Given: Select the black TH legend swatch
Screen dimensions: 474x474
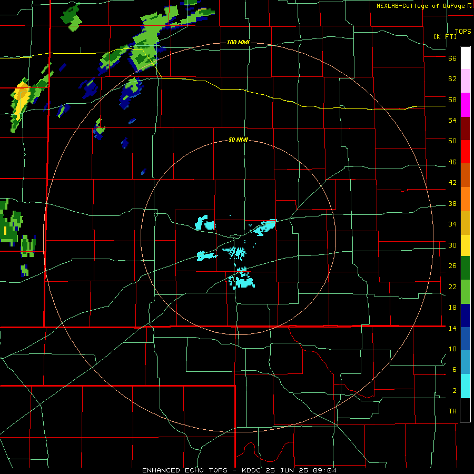Looking at the screenshot, I should tap(465, 410).
